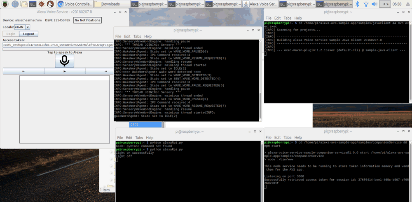Click the No Notifications button
This screenshot has height=202, width=412.
[87, 20]
